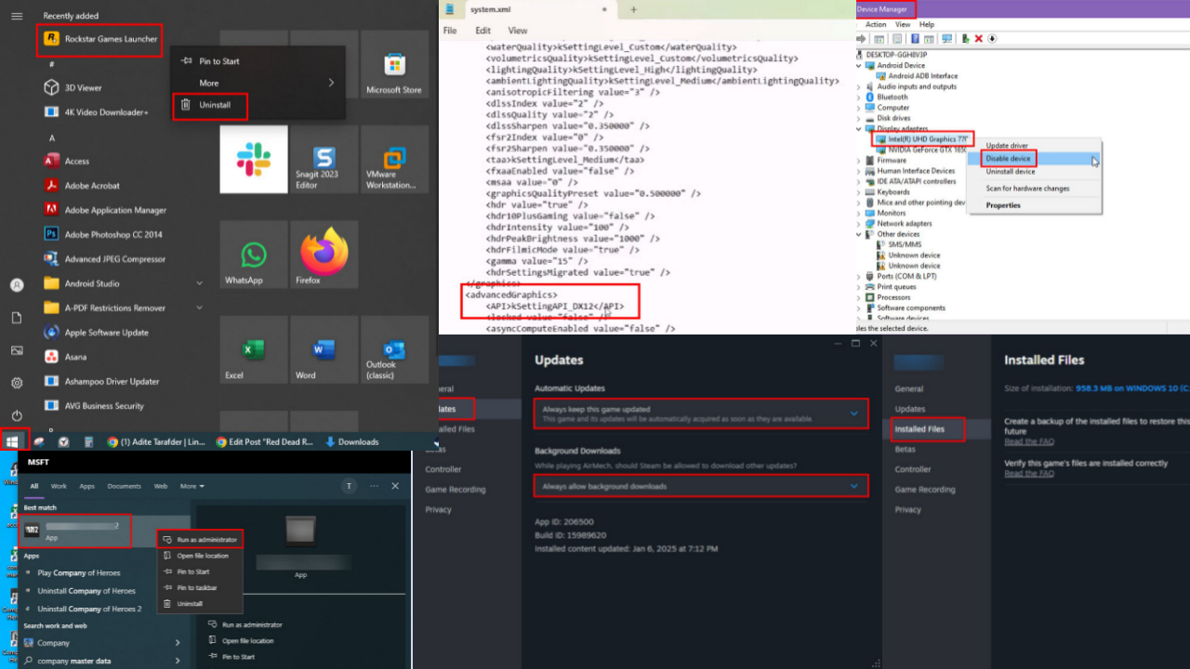1190x669 pixels.
Task: Select the system.xml tab in Notepad
Action: coord(528,9)
